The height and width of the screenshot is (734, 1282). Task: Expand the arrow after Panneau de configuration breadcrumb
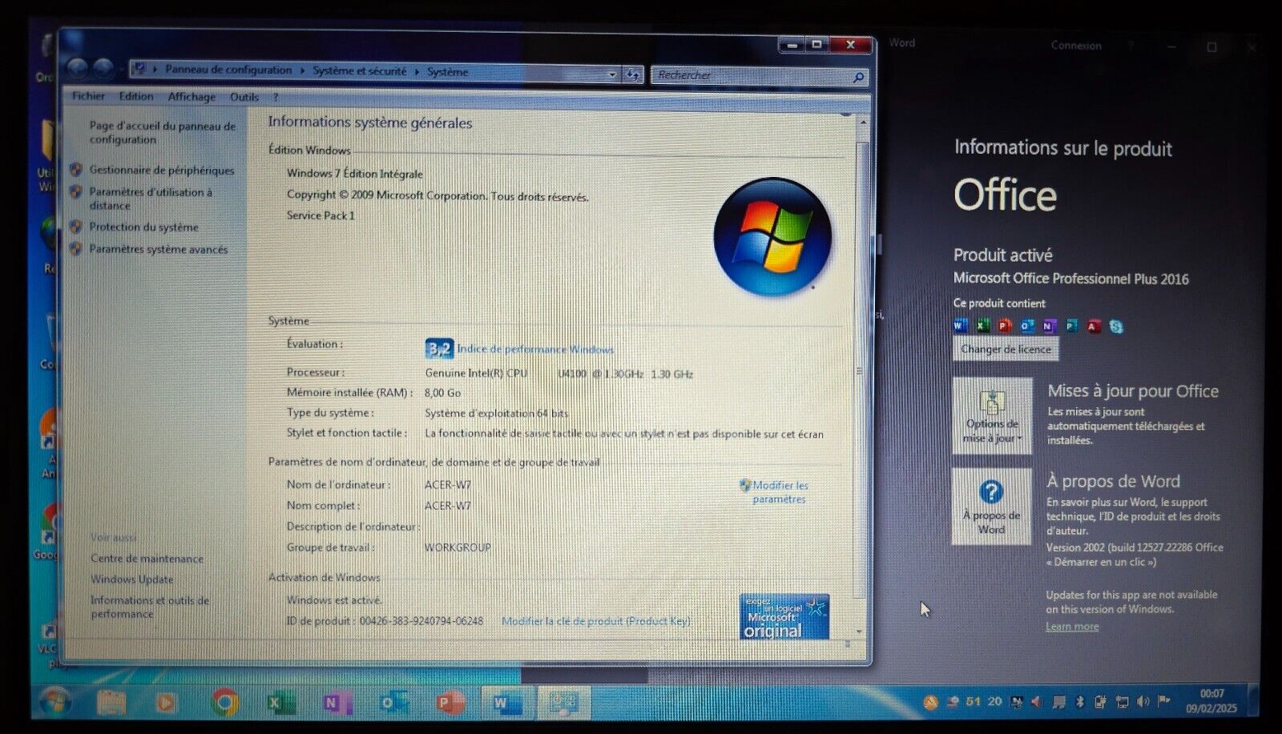click(x=302, y=70)
